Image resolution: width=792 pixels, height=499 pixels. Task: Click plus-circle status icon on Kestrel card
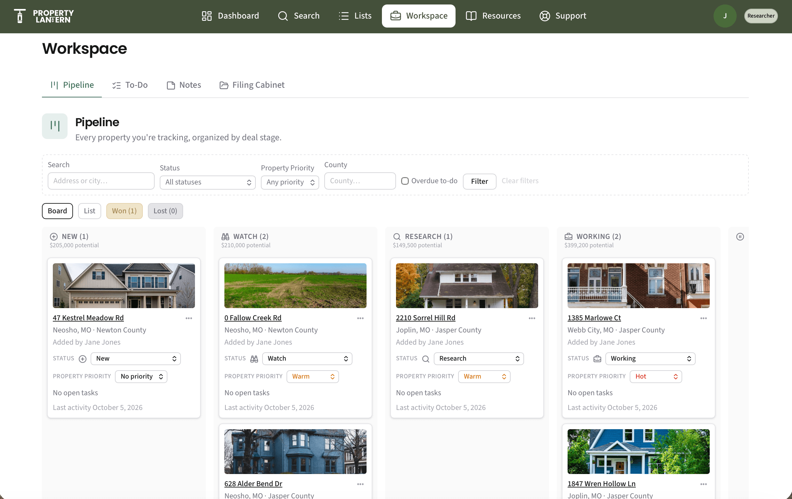pyautogui.click(x=83, y=359)
